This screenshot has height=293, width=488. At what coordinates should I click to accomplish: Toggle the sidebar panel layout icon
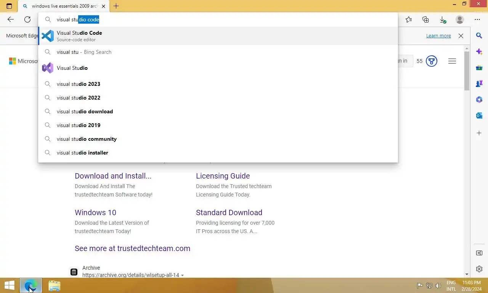pyautogui.click(x=479, y=253)
